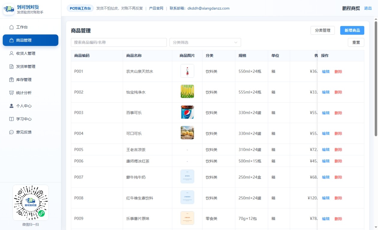Click the 学习中心 book icon
The height and width of the screenshot is (230, 378).
(11, 119)
